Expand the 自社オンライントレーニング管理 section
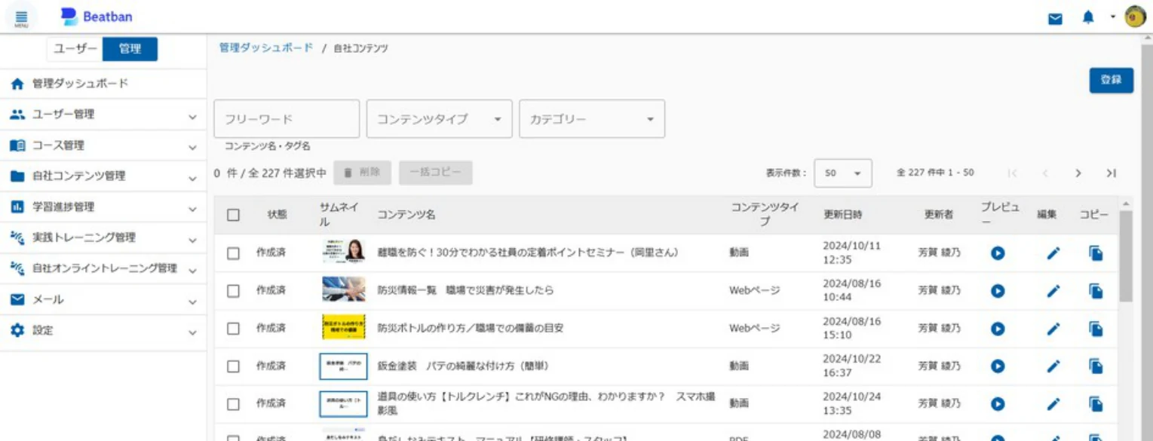Image resolution: width=1153 pixels, height=441 pixels. tap(103, 269)
